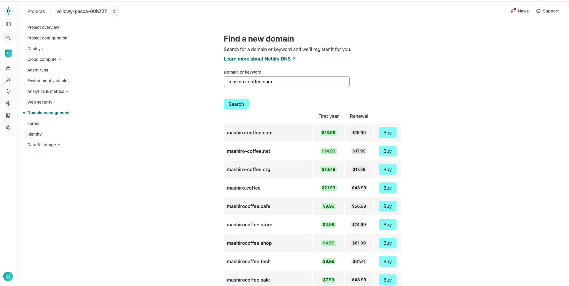Screen dimensions: 569x286
Task: Click the Netlify logo icon
Action: click(8, 11)
